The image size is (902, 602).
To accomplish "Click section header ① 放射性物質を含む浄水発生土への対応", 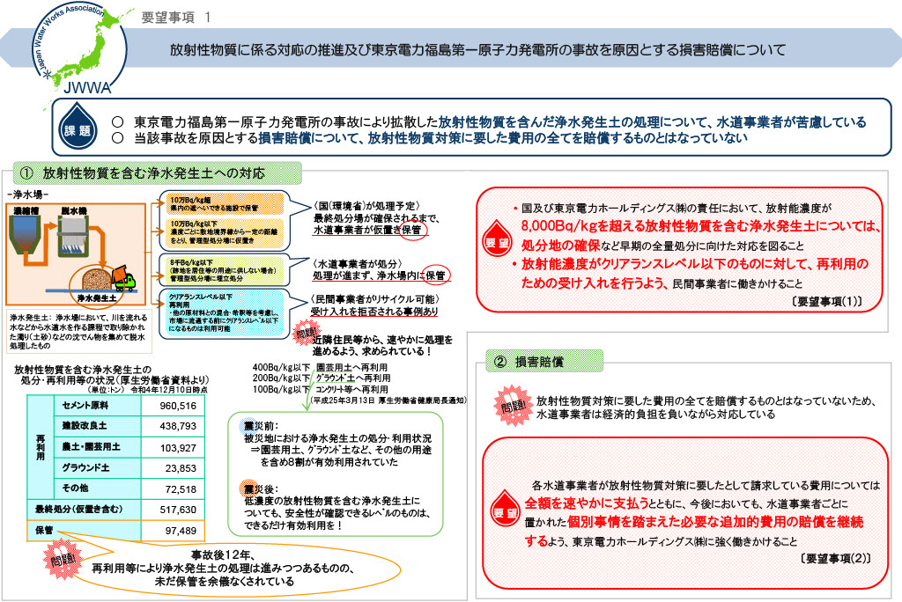I will (157, 173).
